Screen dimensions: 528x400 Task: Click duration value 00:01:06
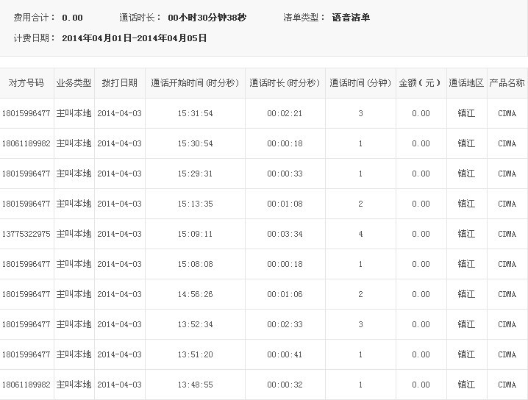(285, 294)
